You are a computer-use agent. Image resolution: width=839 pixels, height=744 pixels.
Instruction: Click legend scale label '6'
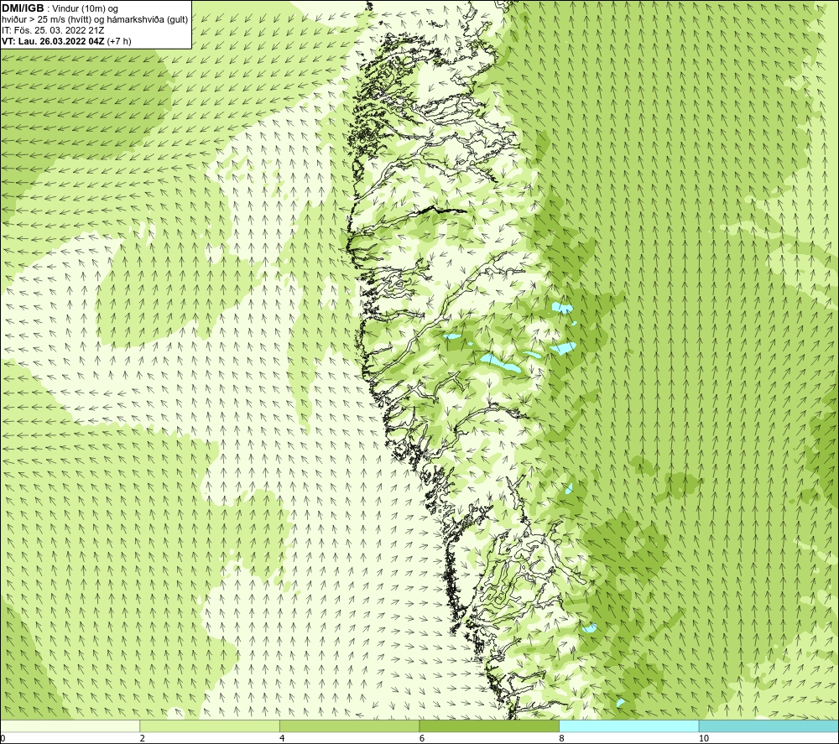[422, 739]
